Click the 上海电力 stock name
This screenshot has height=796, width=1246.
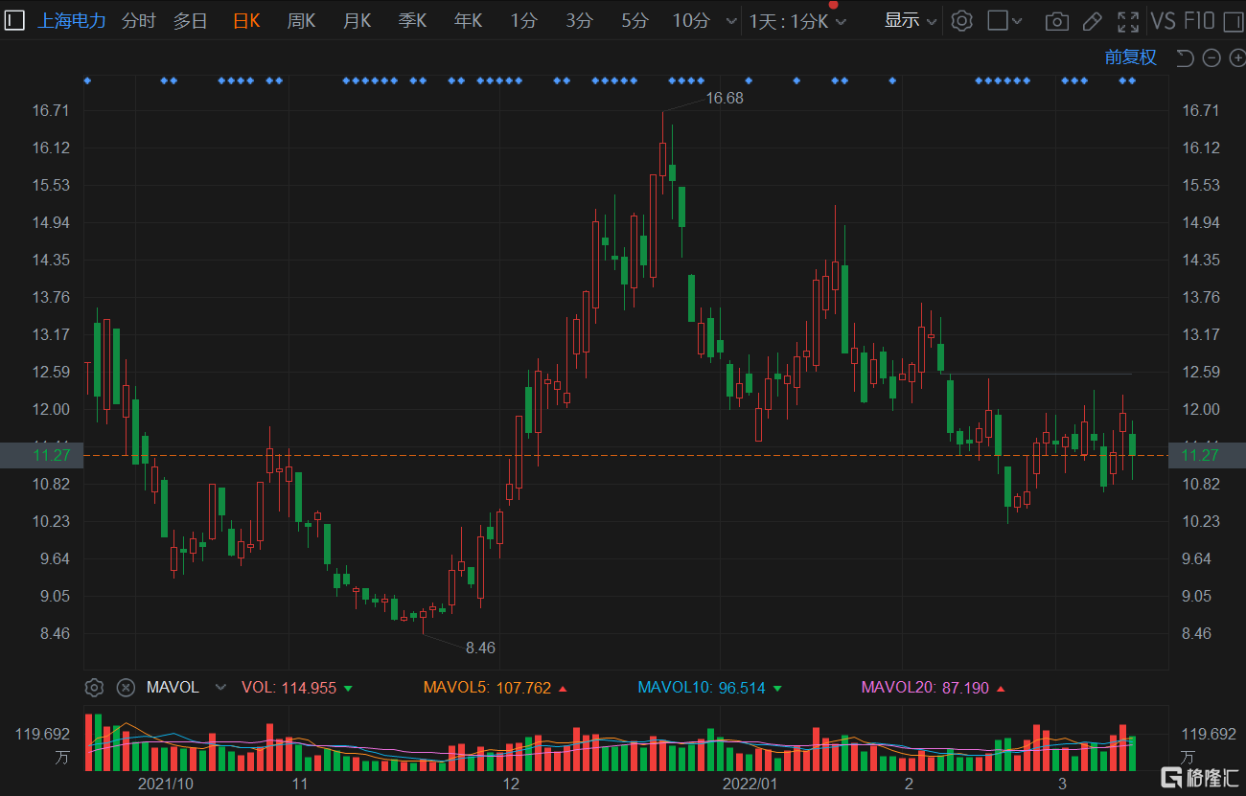pos(72,21)
